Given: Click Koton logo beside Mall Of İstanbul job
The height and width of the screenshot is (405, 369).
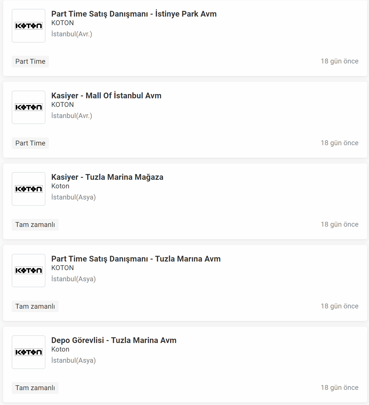Looking at the screenshot, I should click(x=29, y=107).
